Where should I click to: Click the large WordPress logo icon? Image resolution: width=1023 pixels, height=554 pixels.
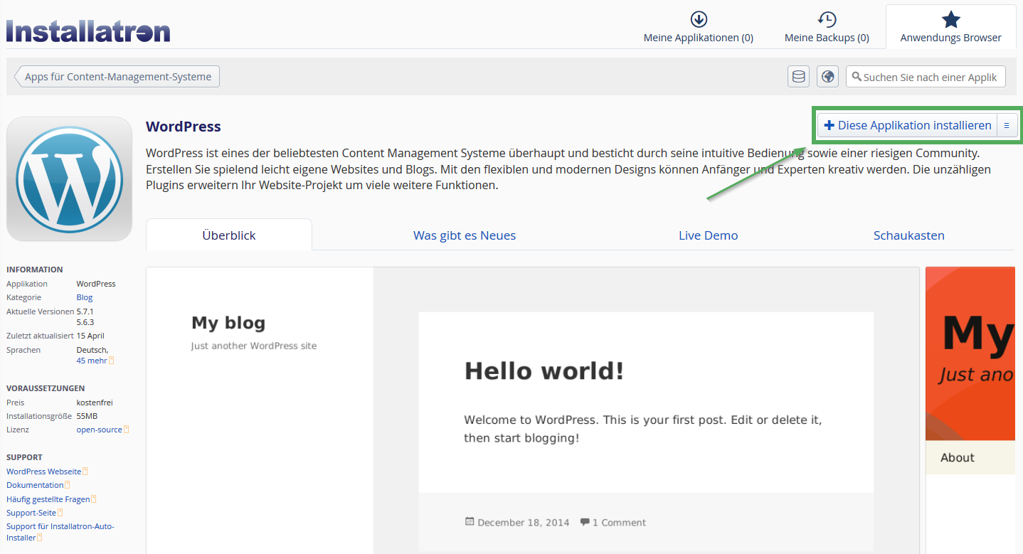tap(69, 179)
